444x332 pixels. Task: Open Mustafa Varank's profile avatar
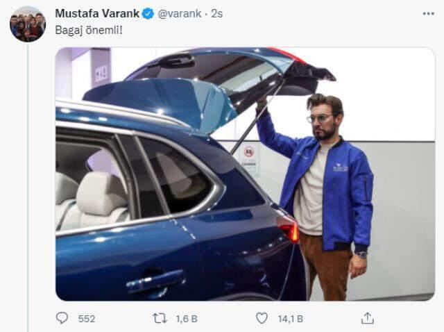(27, 24)
